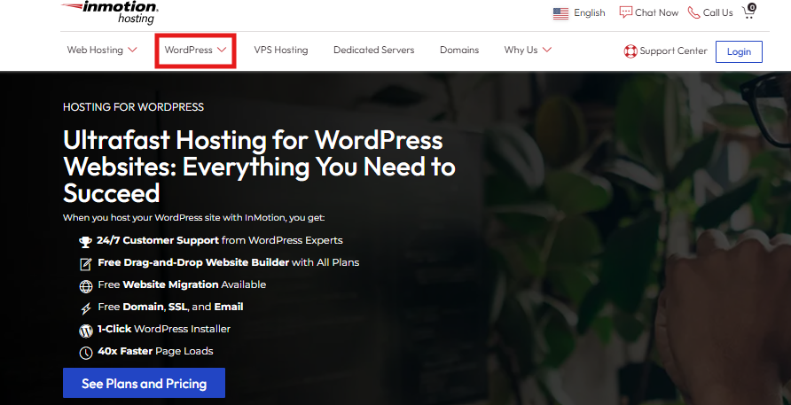
Task: Click '1-Click WordPress Installer' text
Action: point(164,329)
